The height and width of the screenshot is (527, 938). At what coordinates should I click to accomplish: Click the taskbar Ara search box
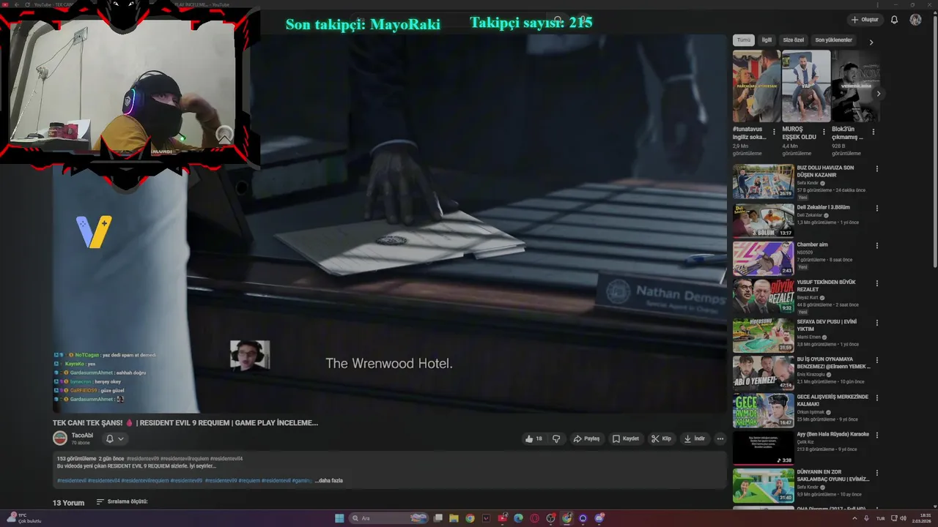(x=388, y=518)
